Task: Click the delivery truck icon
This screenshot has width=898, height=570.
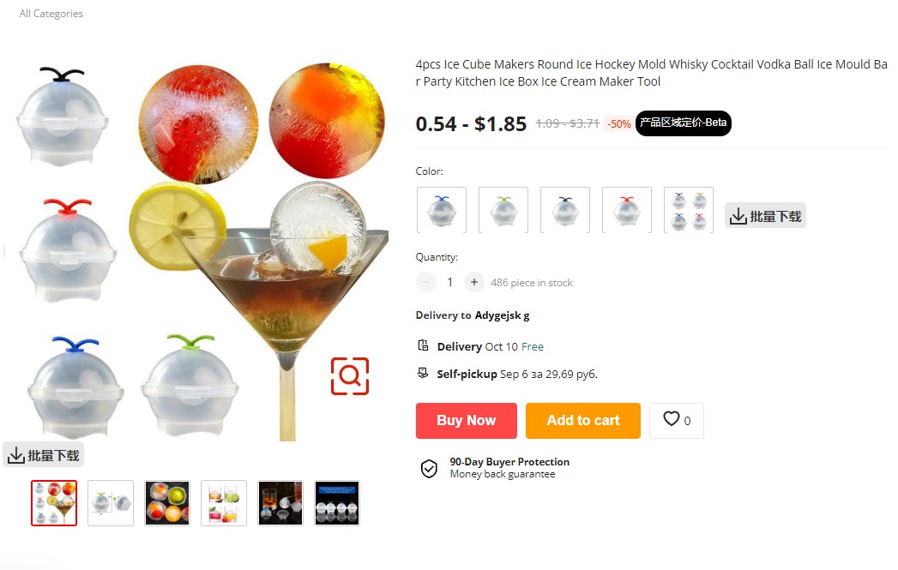Action: (423, 345)
